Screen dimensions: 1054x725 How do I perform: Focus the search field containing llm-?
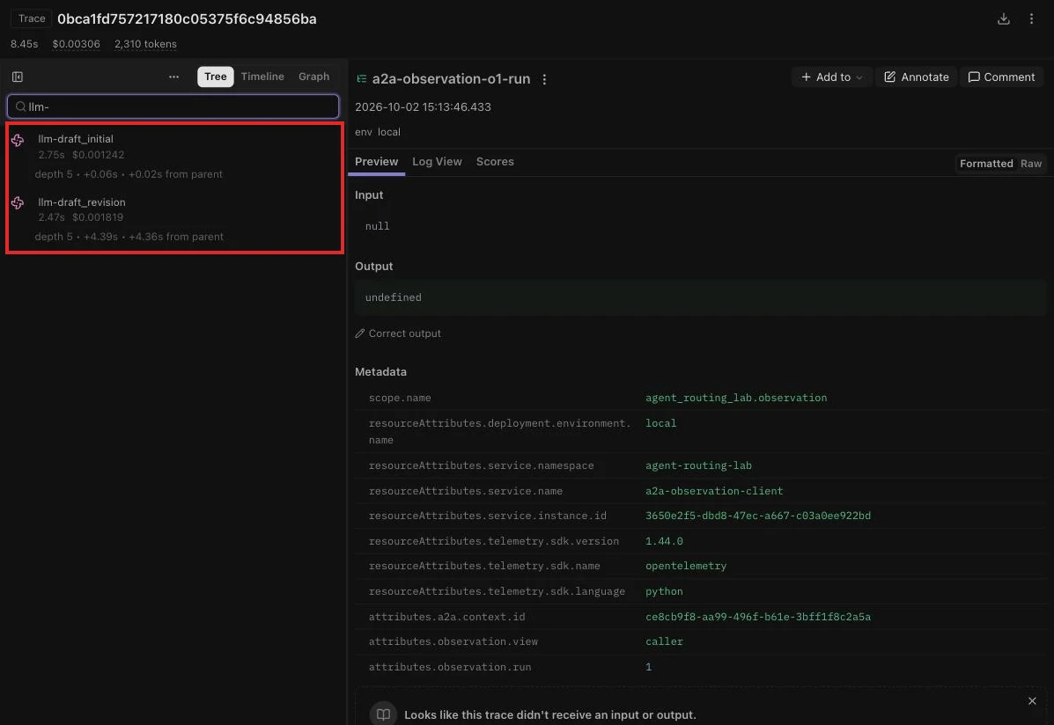(173, 106)
